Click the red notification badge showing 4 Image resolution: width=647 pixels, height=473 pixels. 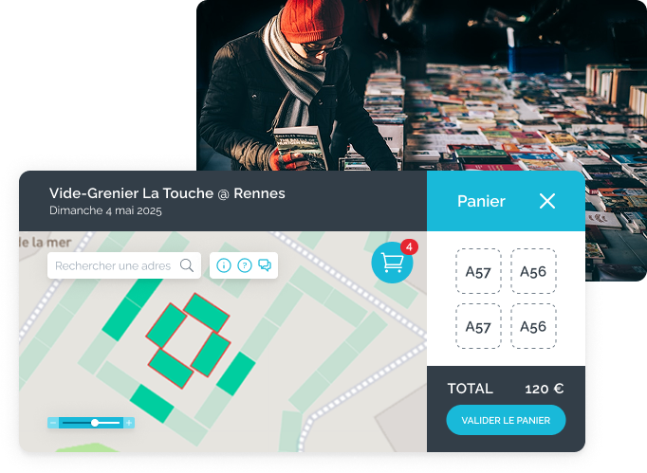(409, 247)
